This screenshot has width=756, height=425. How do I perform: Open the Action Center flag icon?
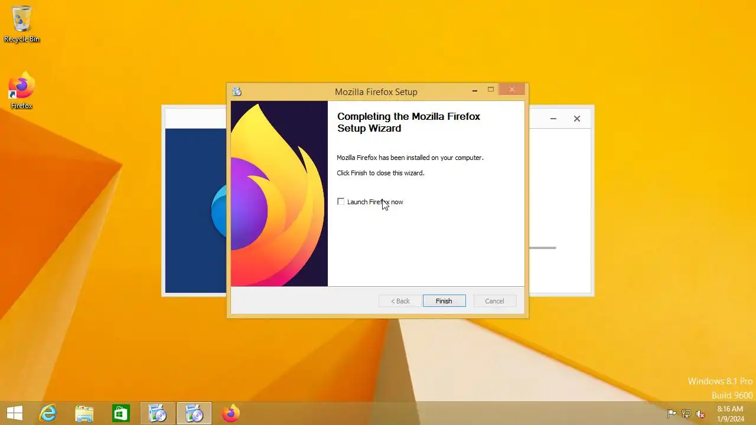pyautogui.click(x=672, y=414)
